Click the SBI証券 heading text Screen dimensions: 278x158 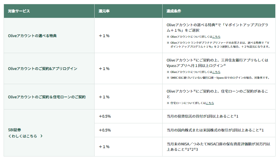[15, 130]
